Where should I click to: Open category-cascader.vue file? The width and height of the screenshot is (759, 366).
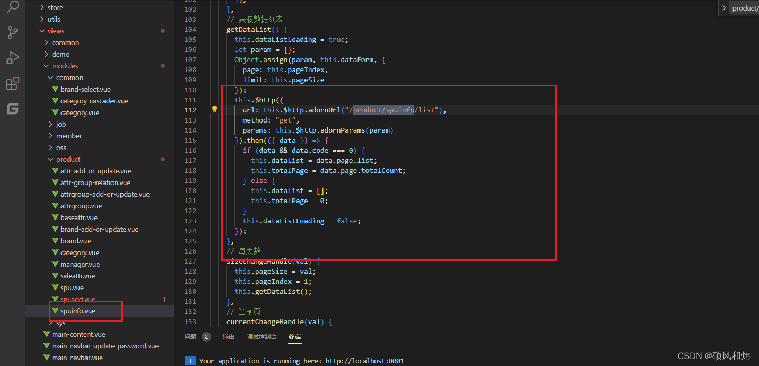click(94, 101)
